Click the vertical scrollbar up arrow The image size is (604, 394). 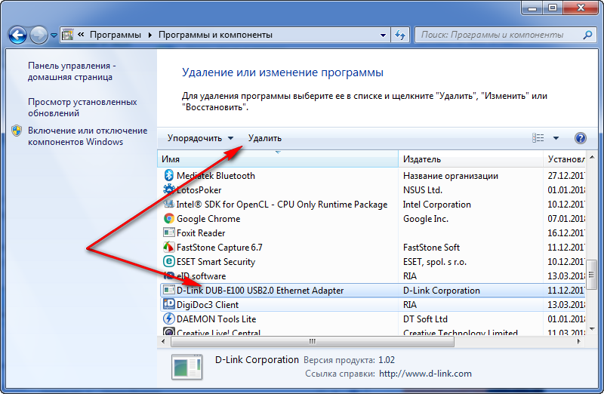(x=592, y=157)
